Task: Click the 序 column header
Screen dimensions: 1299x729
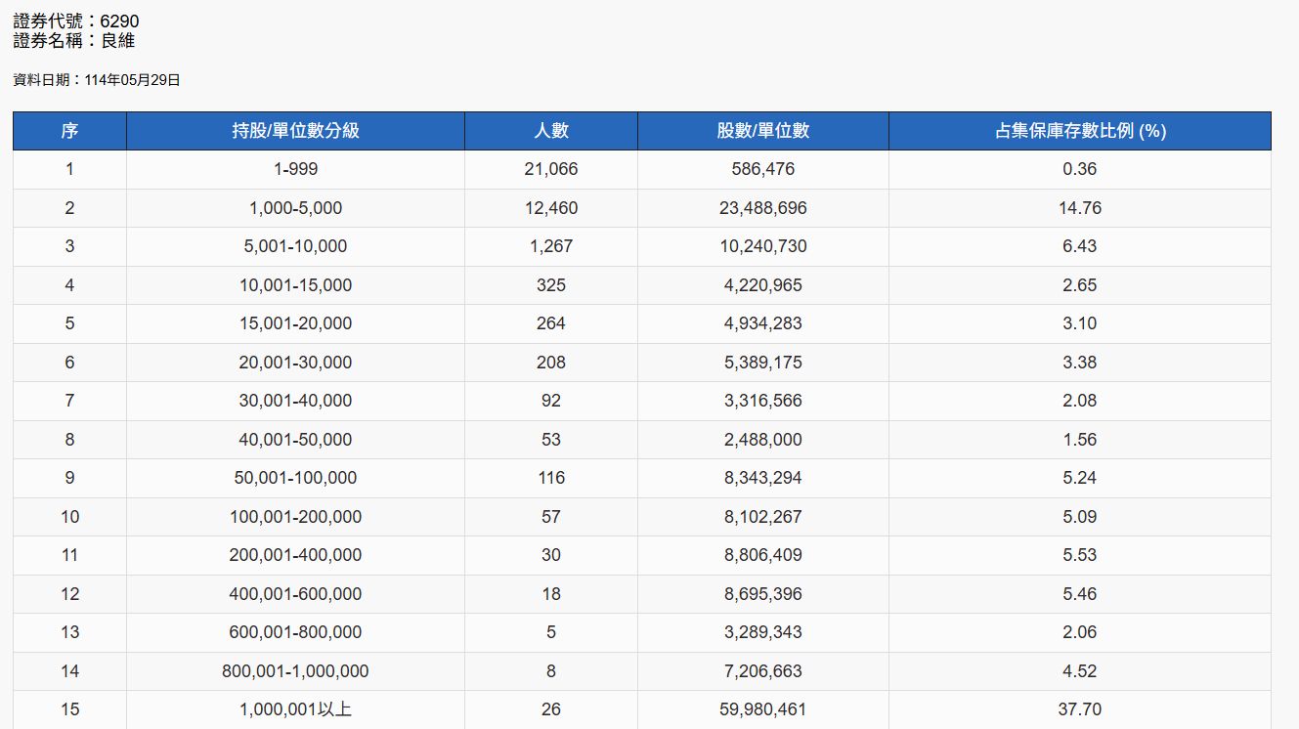Action: click(x=69, y=131)
